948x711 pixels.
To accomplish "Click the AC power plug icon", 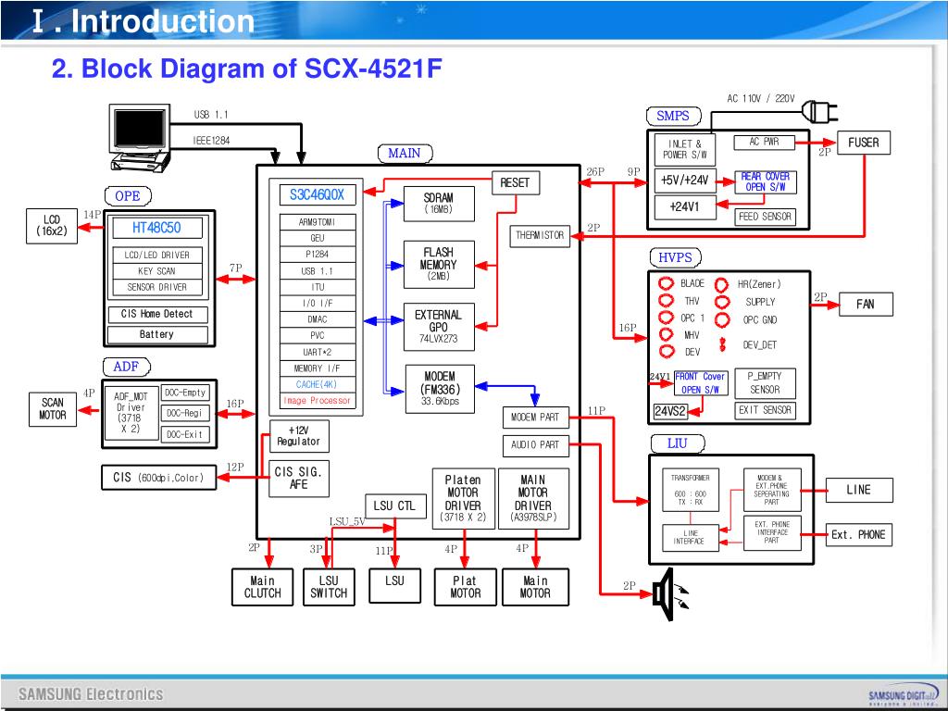I will click(x=820, y=112).
